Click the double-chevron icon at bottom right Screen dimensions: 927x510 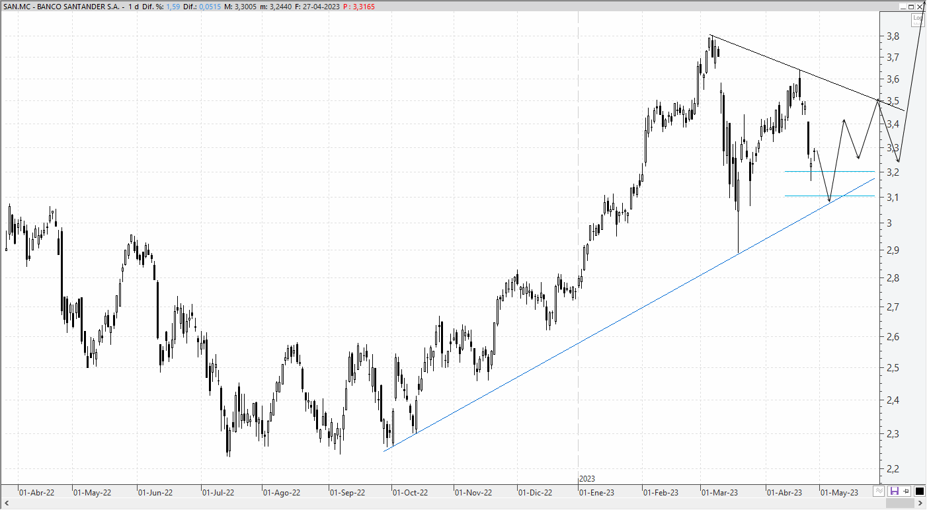tap(879, 491)
